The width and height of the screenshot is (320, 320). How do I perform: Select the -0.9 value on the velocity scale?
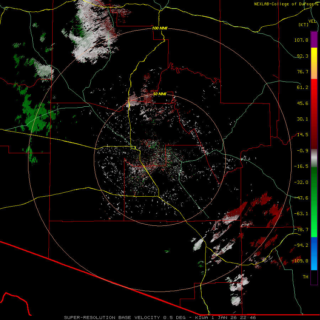click(x=303, y=151)
